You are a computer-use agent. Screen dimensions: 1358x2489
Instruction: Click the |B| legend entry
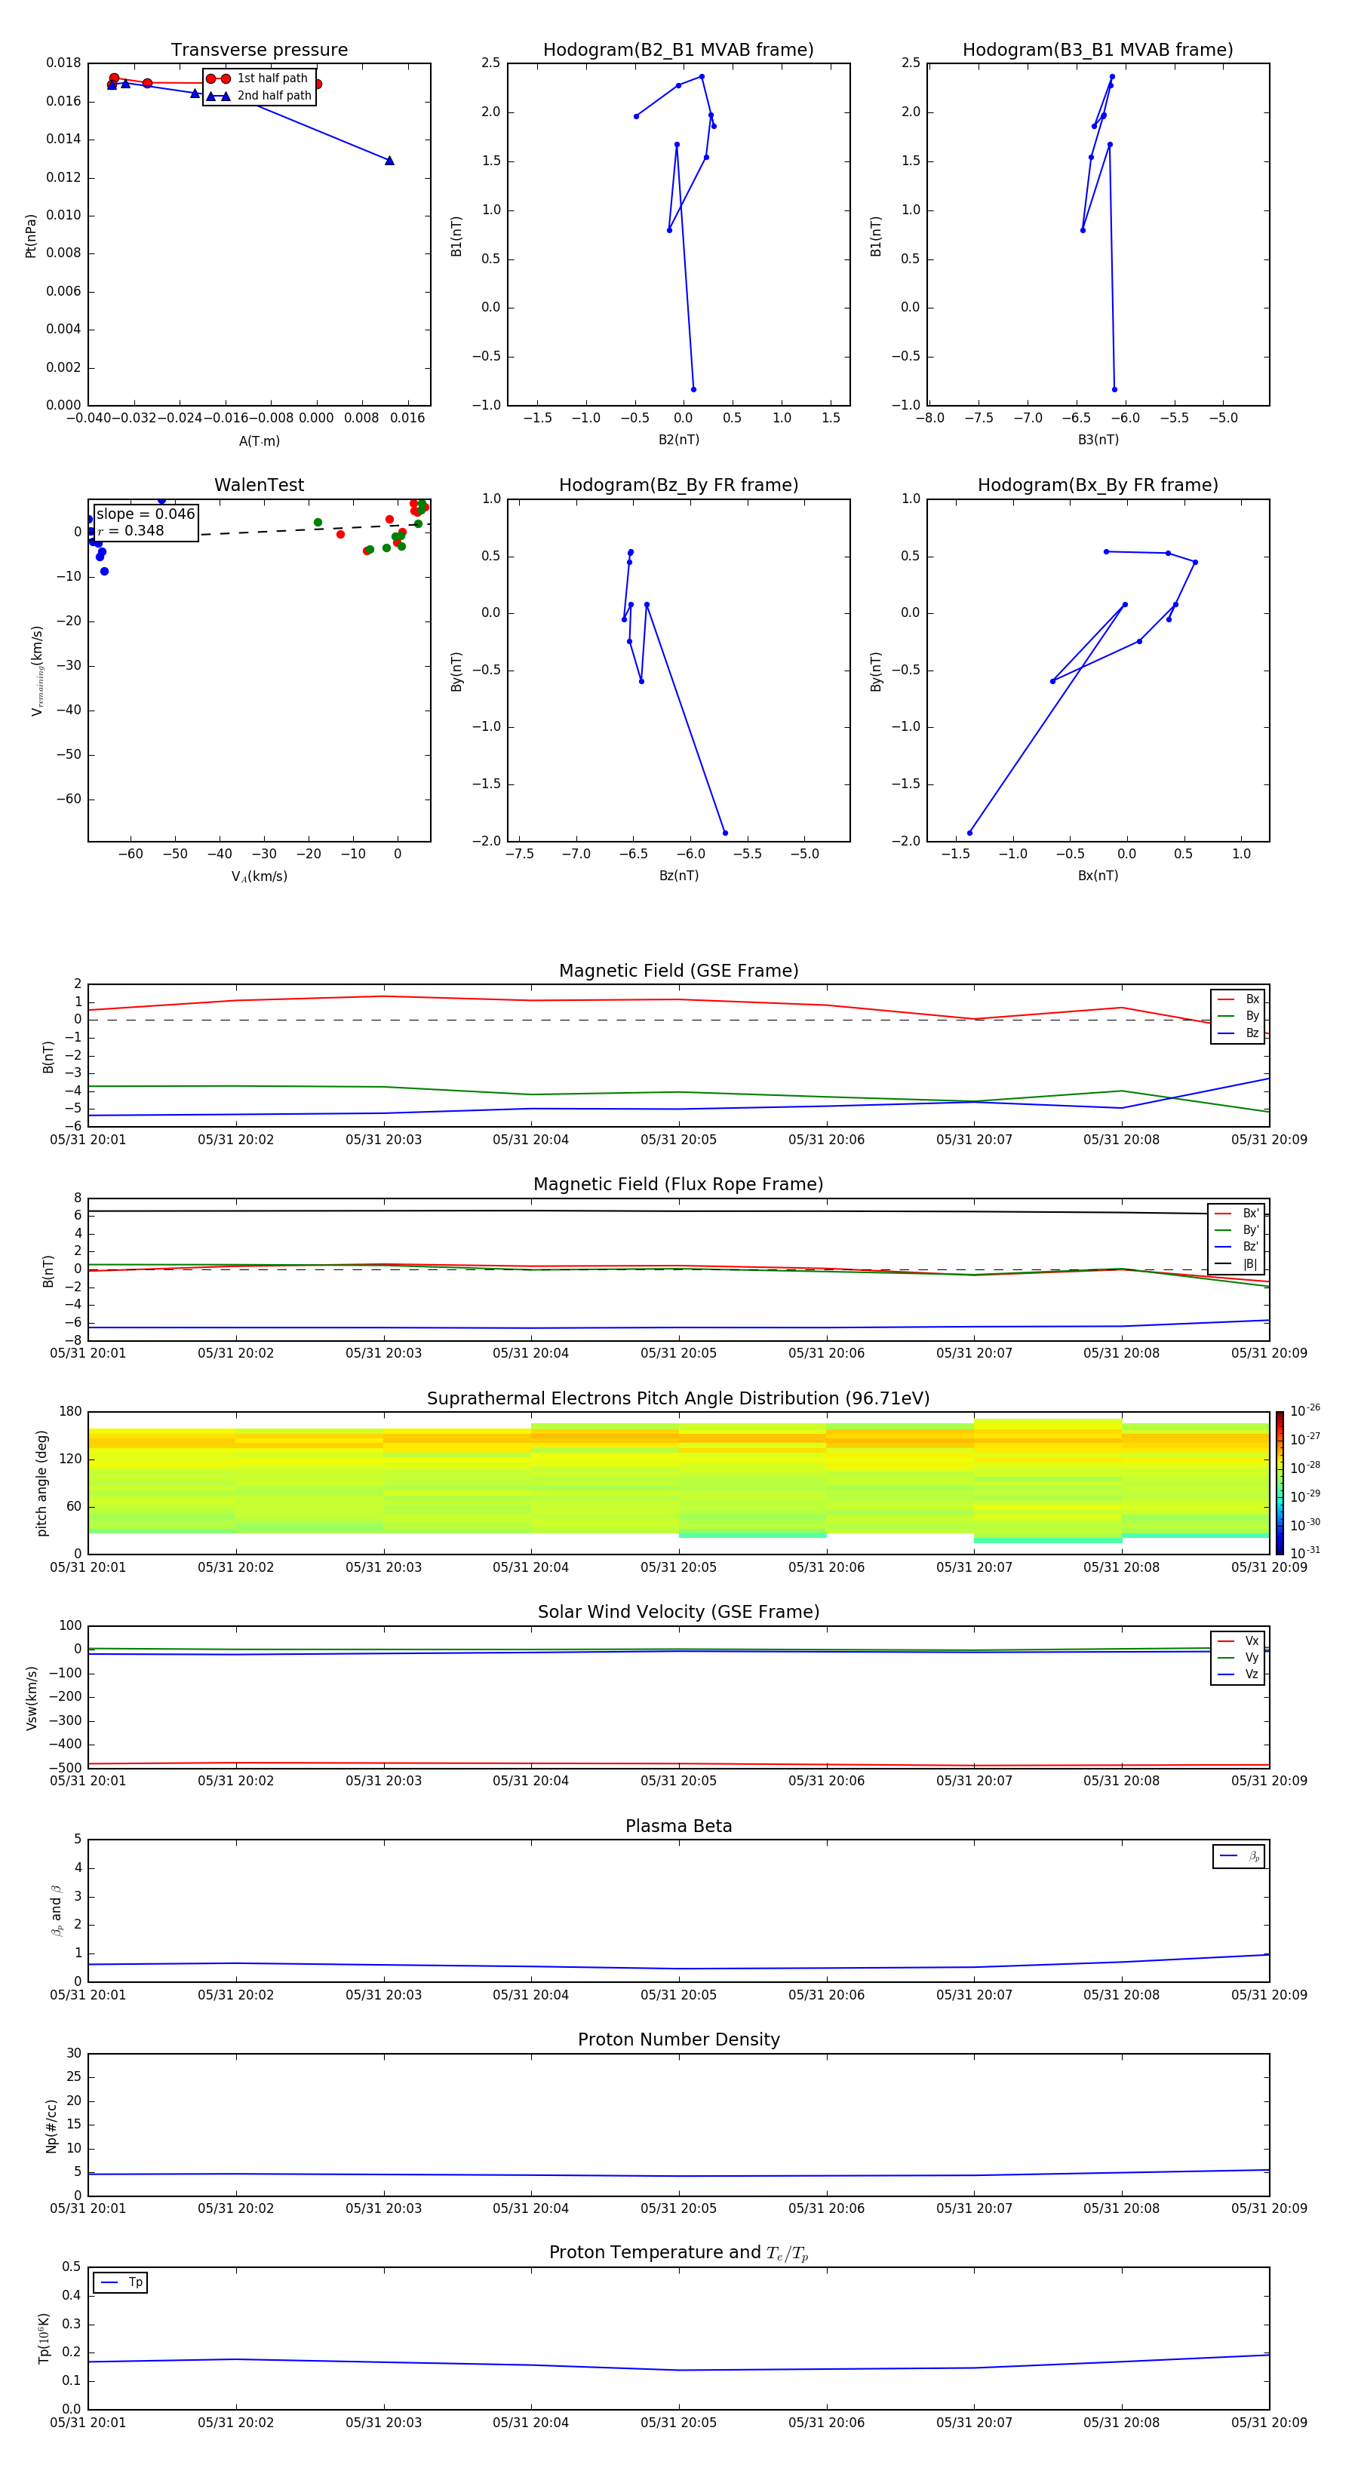1237,1264
